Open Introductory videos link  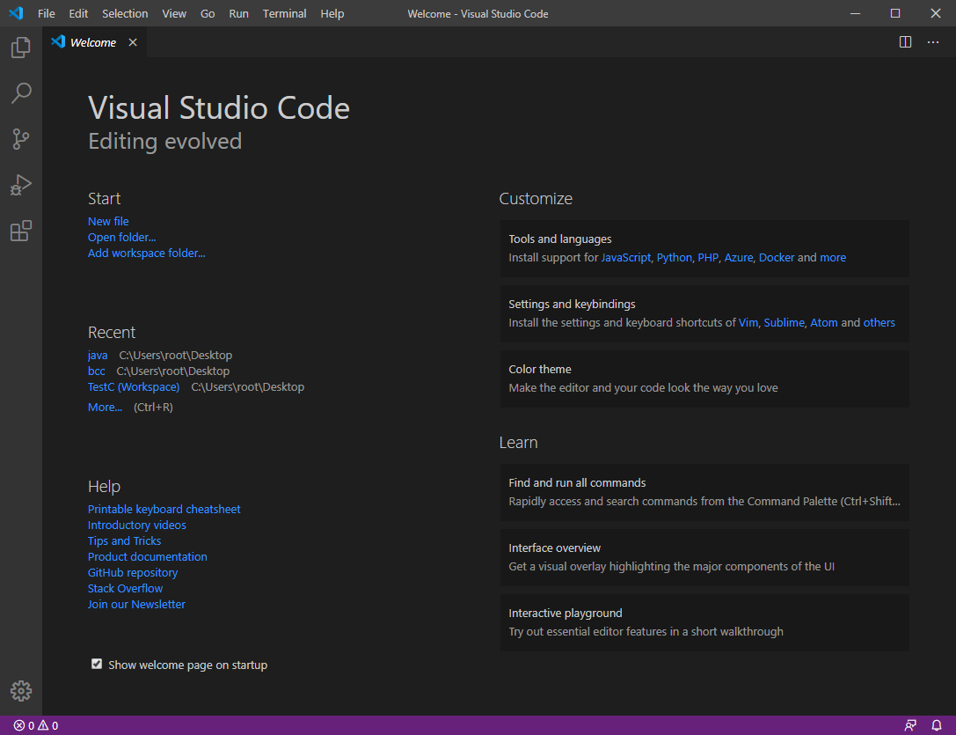136,525
